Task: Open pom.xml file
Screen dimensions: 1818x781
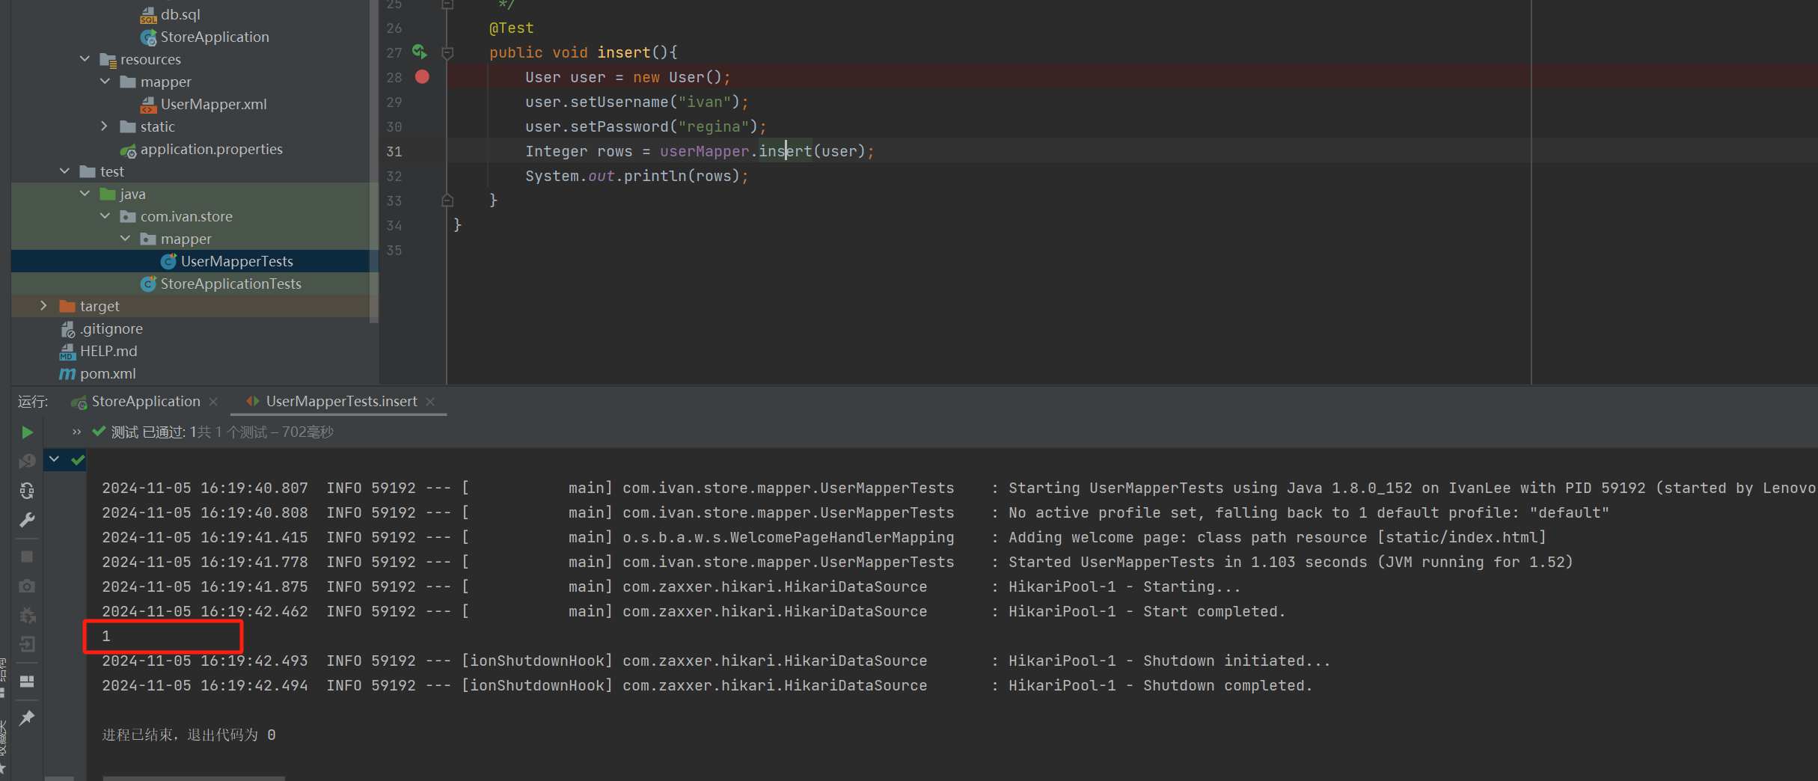Action: click(108, 373)
